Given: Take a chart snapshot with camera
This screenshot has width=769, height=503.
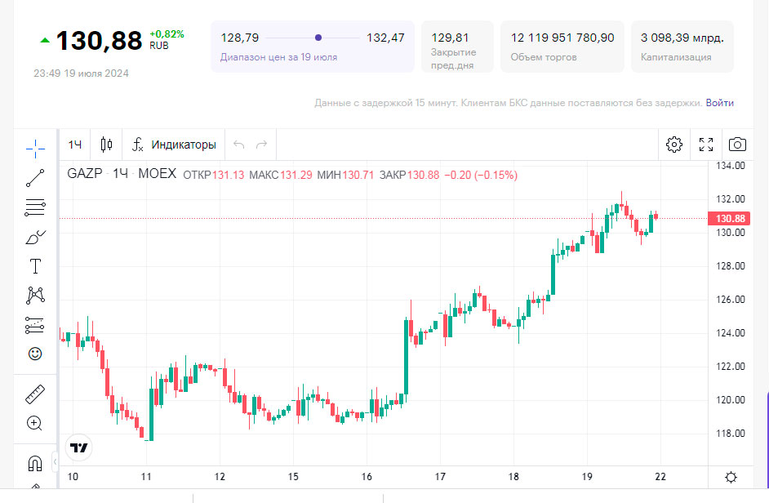Looking at the screenshot, I should click(x=737, y=145).
